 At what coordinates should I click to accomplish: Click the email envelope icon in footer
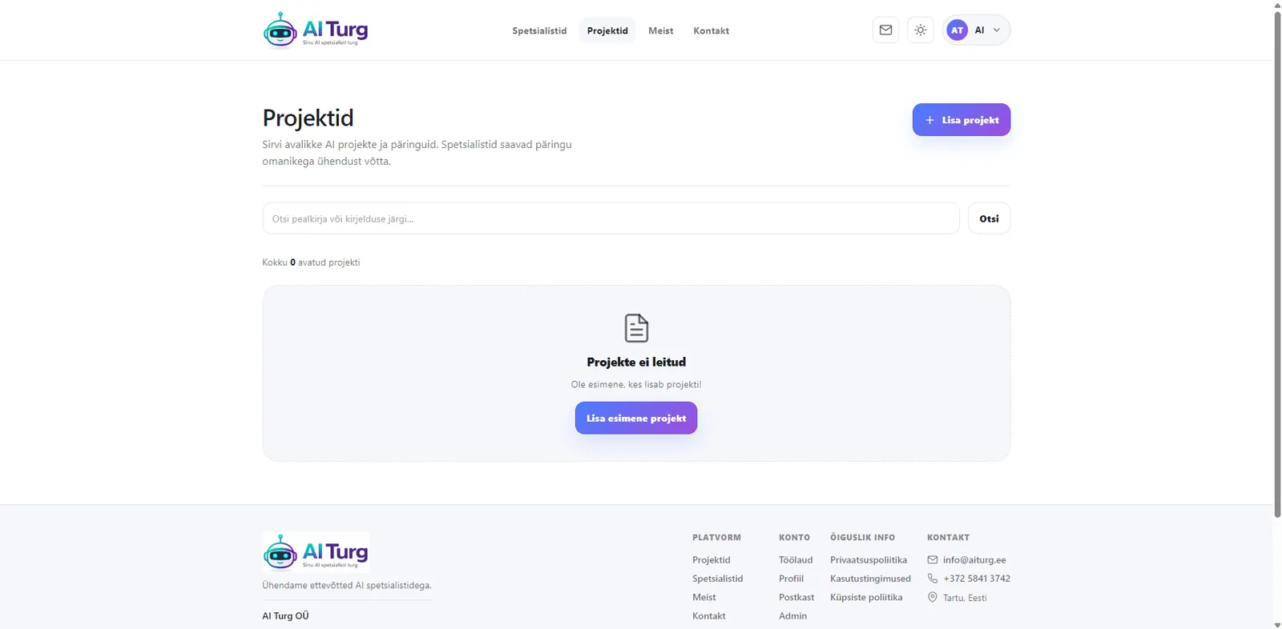click(933, 560)
